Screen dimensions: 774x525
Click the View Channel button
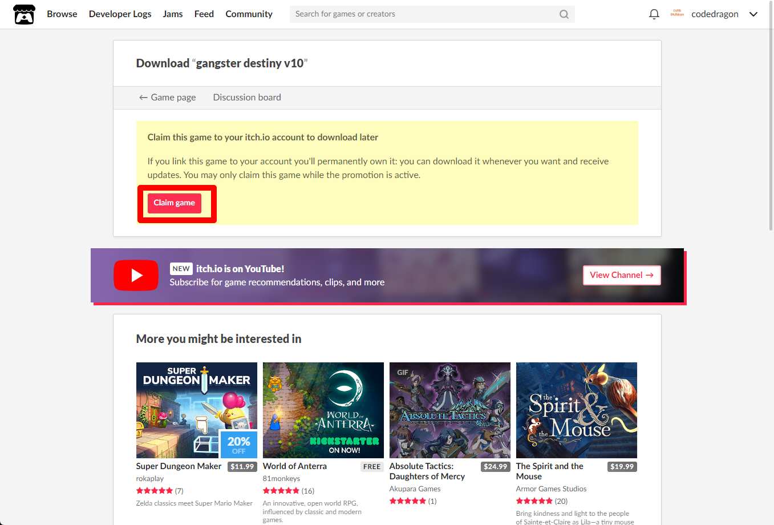tap(622, 275)
